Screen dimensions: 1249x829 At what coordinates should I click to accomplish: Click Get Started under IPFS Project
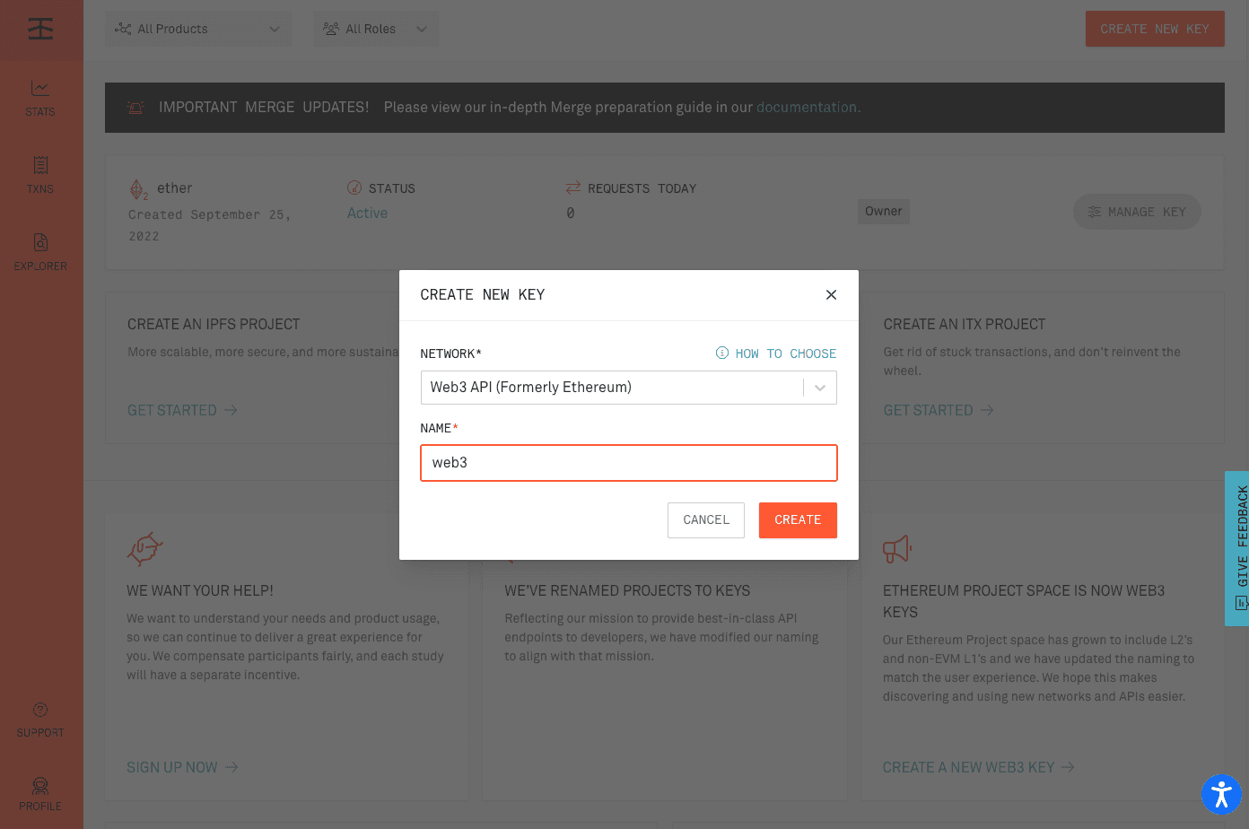pos(182,410)
